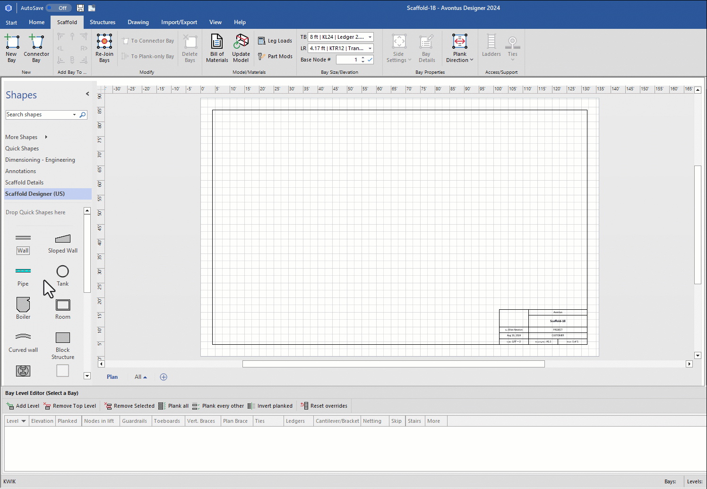Viewport: 707px width, 489px height.
Task: Switch to the Structures ribbon tab
Action: pyautogui.click(x=103, y=22)
